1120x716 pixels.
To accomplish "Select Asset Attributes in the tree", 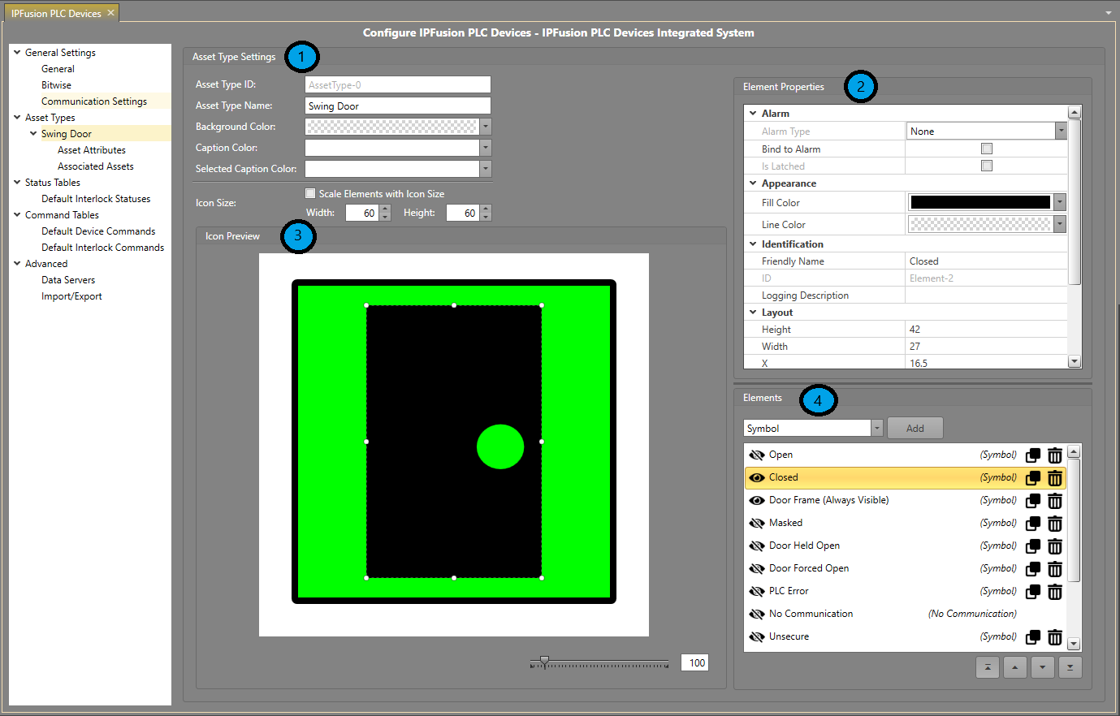I will click(x=92, y=150).
